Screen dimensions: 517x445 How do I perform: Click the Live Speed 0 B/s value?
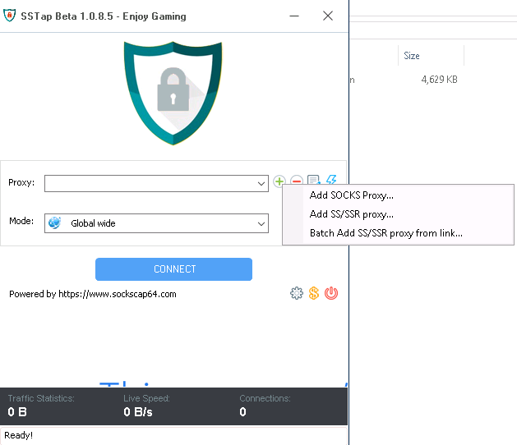coord(138,411)
